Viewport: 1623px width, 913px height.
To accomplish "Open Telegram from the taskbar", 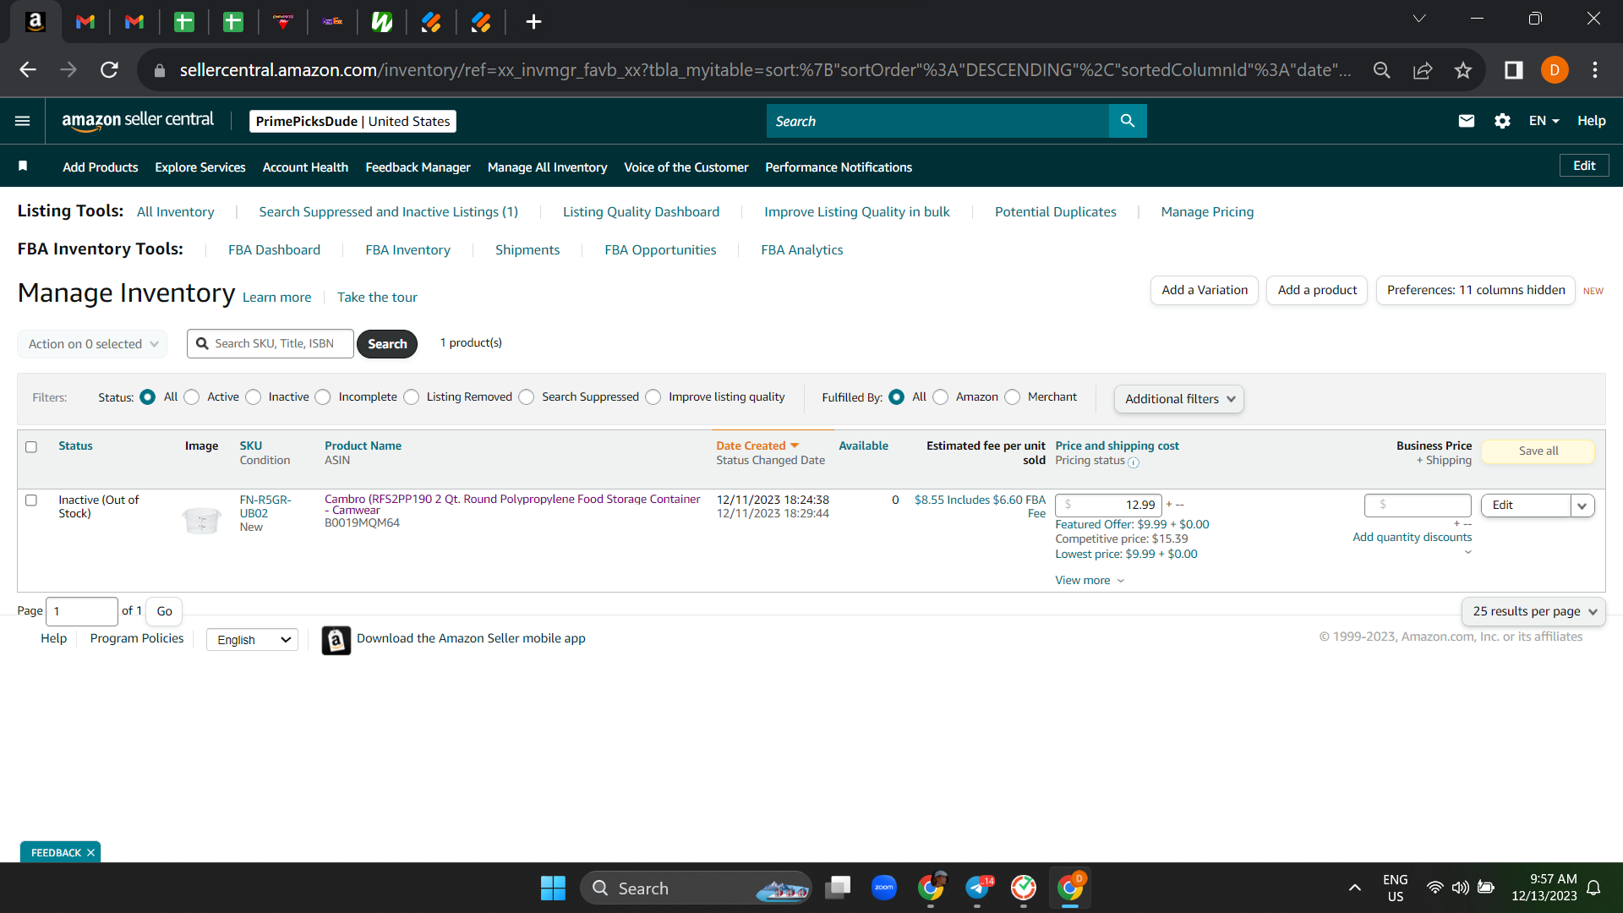I will click(978, 888).
